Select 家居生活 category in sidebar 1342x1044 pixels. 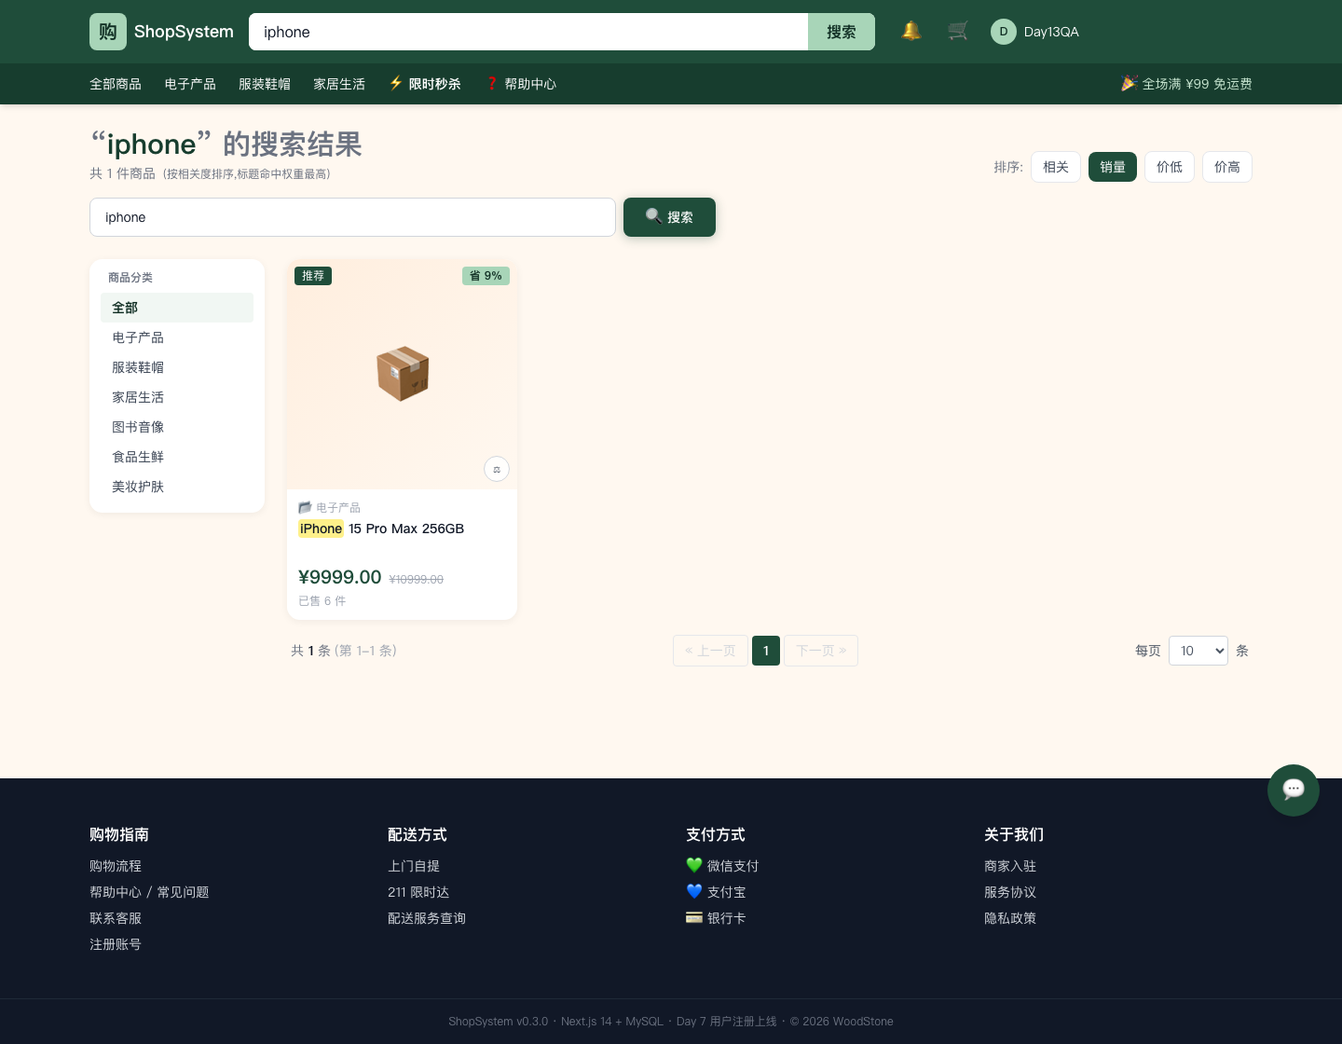click(177, 397)
